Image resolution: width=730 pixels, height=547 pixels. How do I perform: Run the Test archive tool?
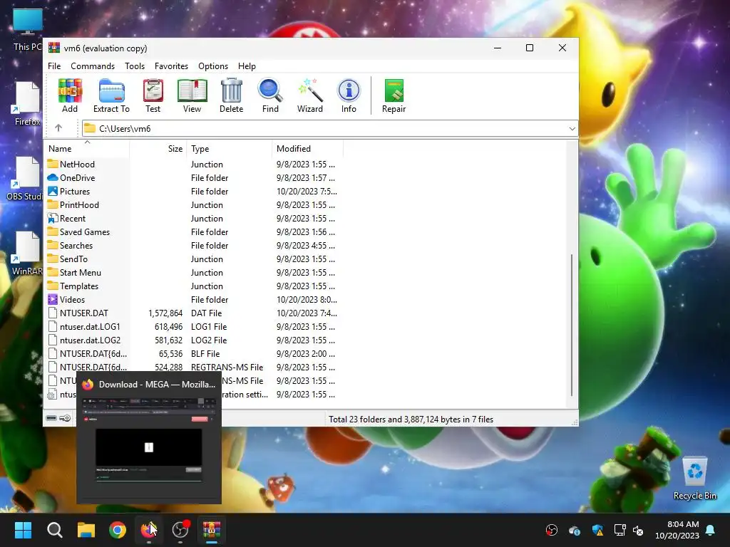153,96
